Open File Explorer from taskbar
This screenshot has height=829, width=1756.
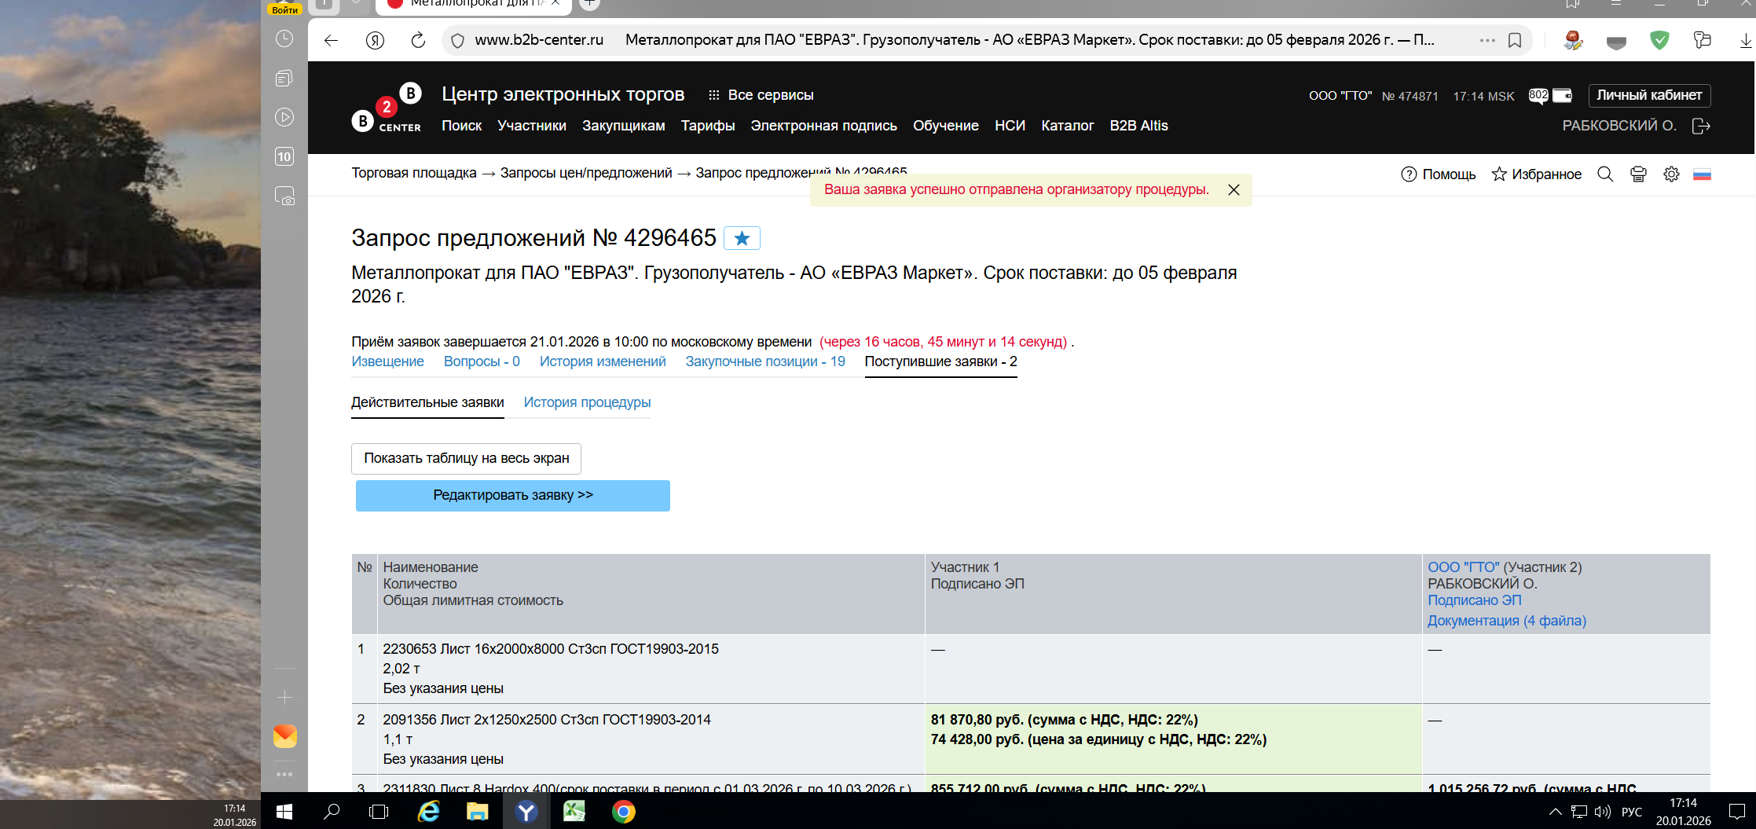click(x=477, y=811)
